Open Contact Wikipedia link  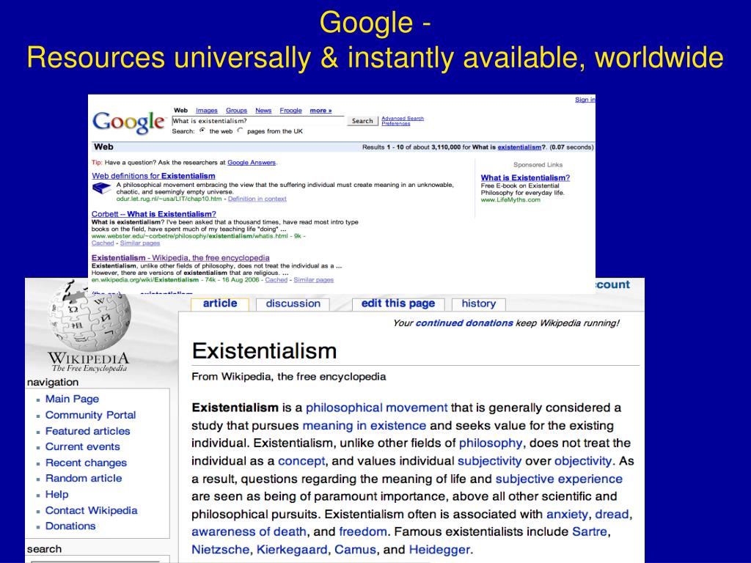pyautogui.click(x=91, y=510)
